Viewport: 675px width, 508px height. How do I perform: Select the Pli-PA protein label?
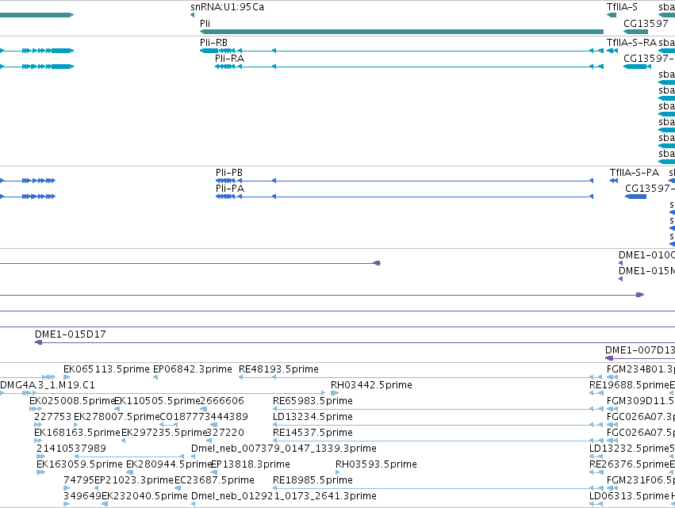[x=230, y=189]
